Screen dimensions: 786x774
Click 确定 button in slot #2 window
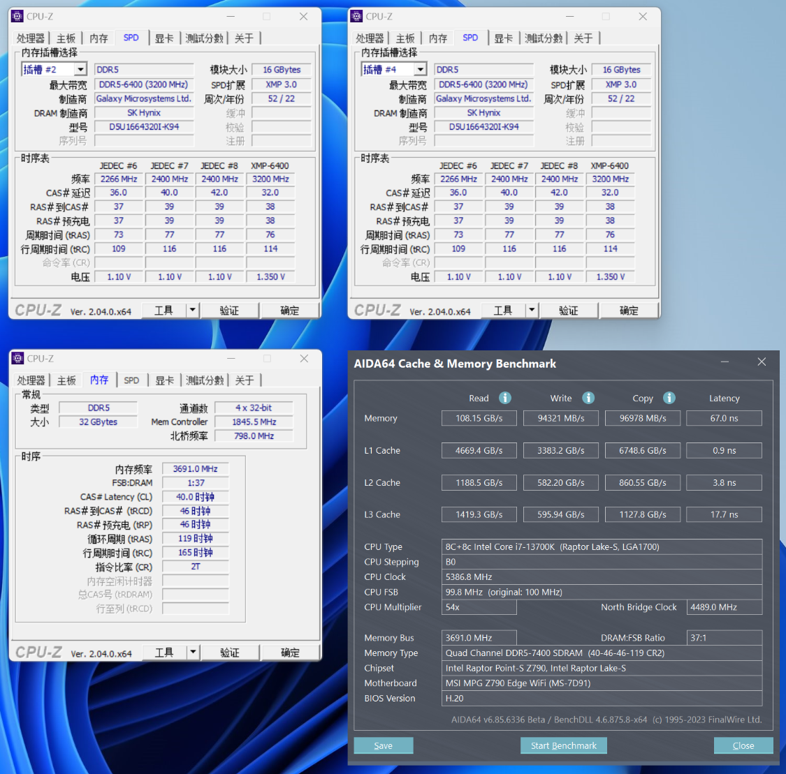click(x=290, y=311)
